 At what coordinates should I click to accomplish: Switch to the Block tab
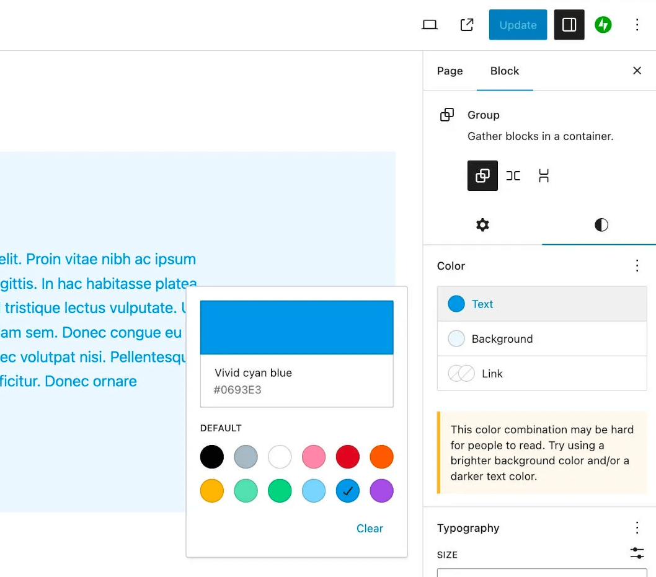pyautogui.click(x=505, y=71)
